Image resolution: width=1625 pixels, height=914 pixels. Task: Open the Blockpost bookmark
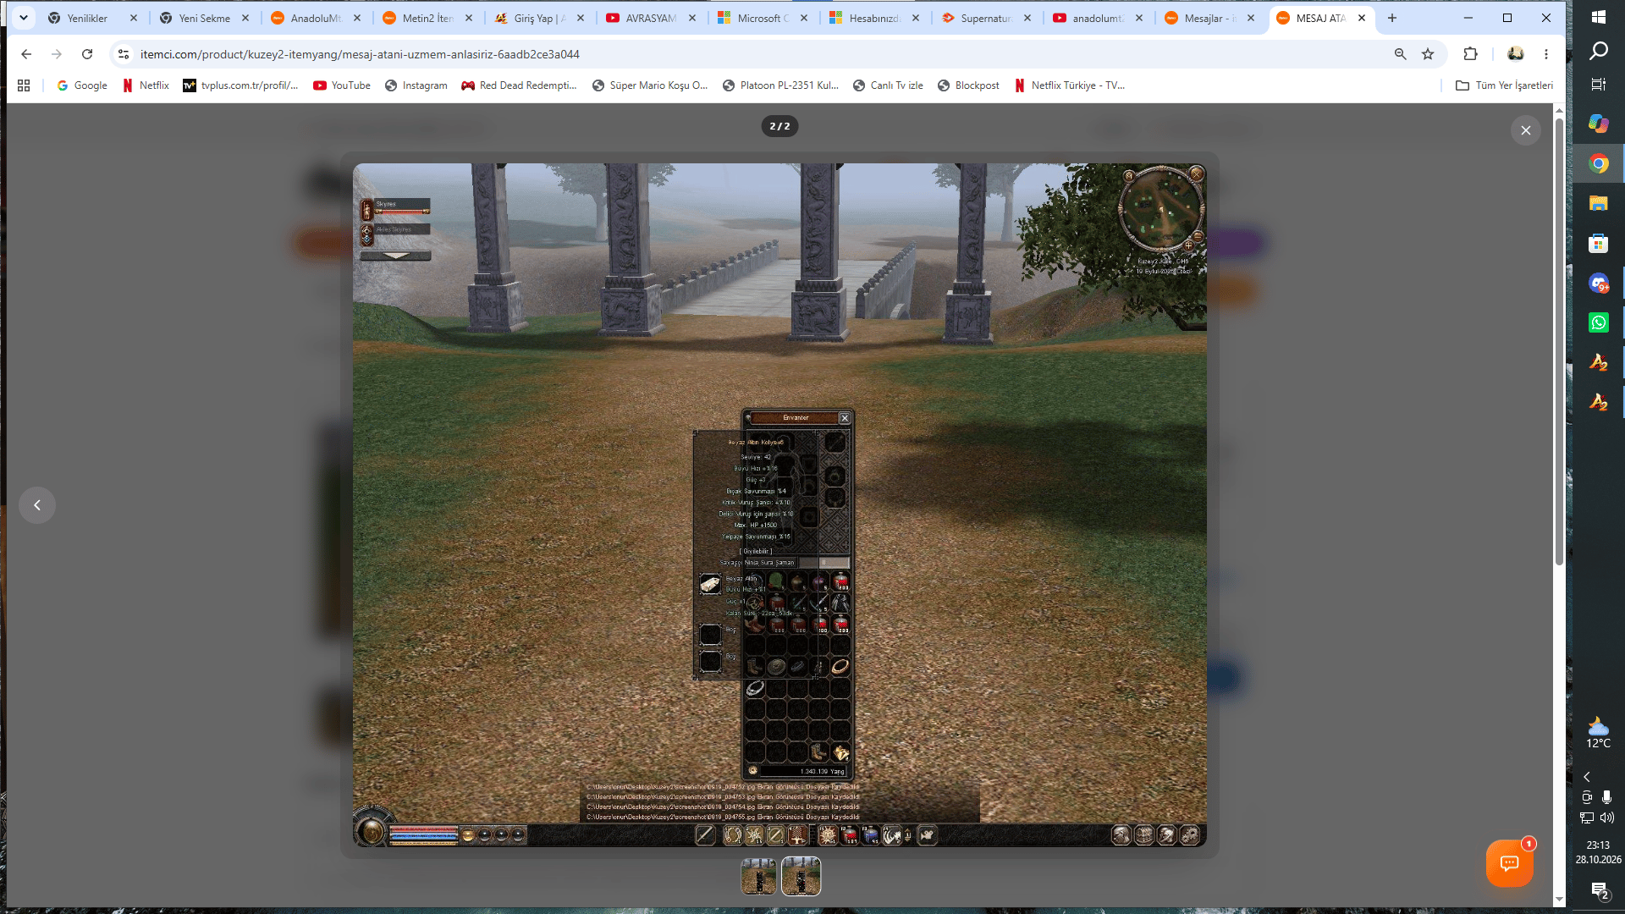point(968,85)
